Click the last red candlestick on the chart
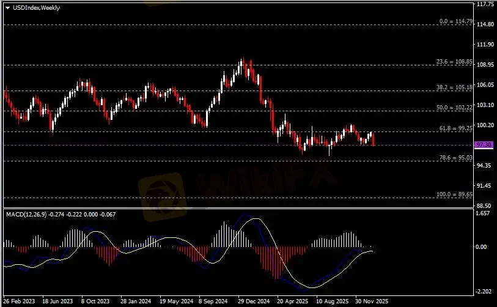Image resolution: width=497 pixels, height=307 pixels. coord(373,140)
